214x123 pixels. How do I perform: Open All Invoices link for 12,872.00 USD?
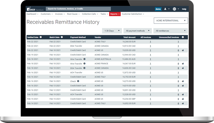click(150, 73)
